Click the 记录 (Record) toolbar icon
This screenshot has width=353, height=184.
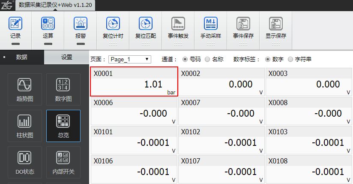click(x=15, y=24)
